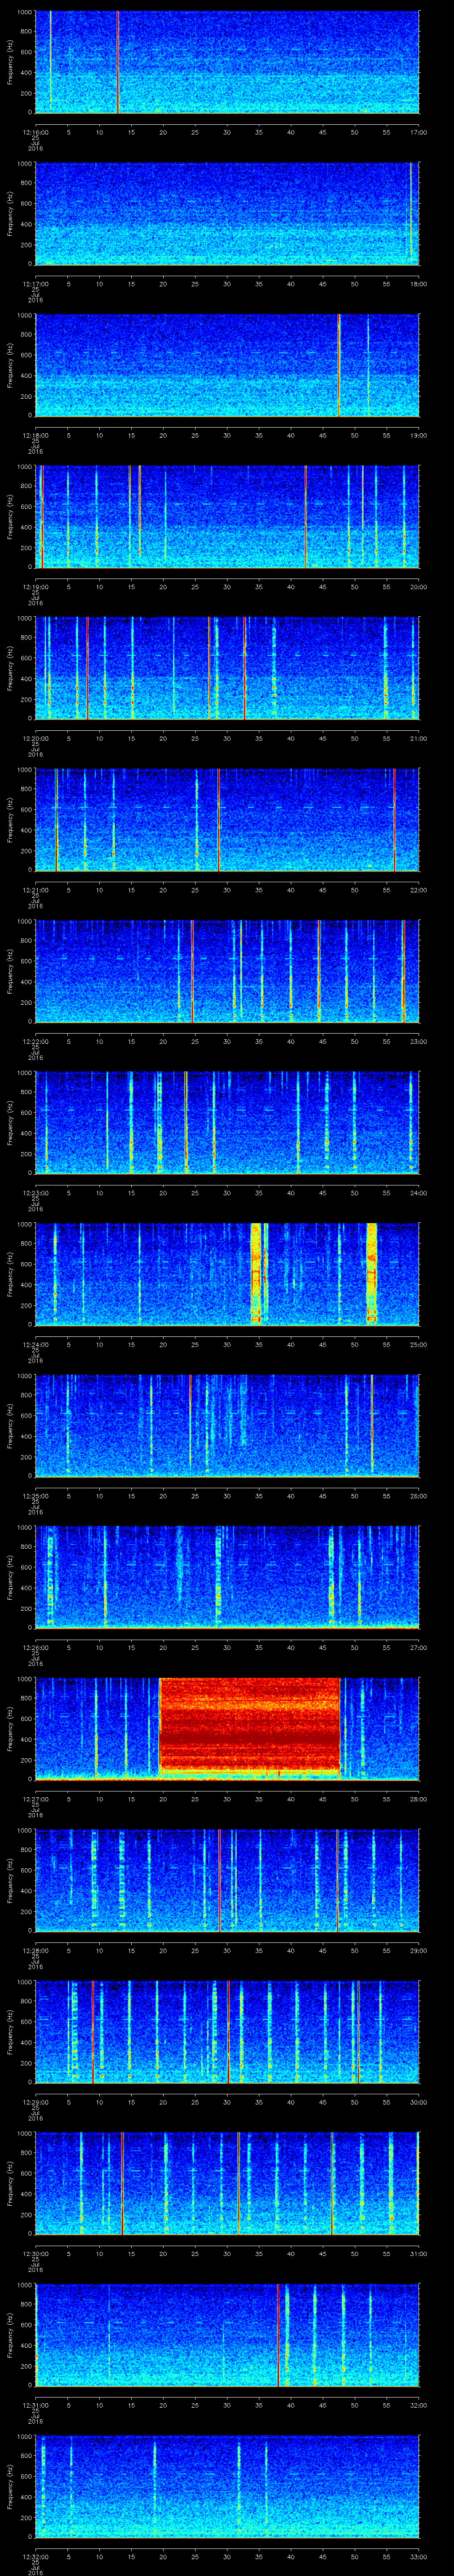Click the 12:18:00 start time label
Viewport: 454px width, 2576px height.
36,435
